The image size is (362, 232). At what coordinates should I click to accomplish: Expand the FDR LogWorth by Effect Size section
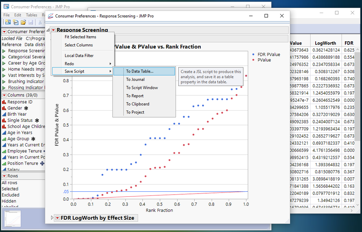point(52,217)
